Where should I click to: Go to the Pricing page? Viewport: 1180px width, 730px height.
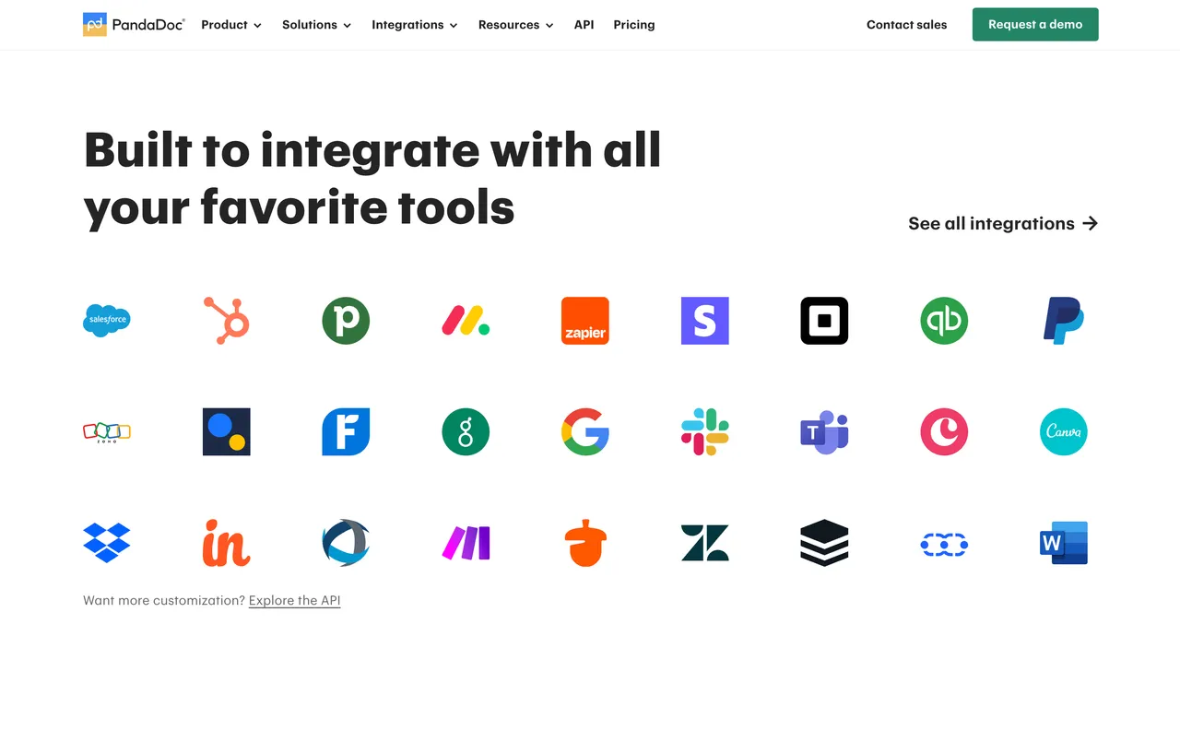point(634,25)
